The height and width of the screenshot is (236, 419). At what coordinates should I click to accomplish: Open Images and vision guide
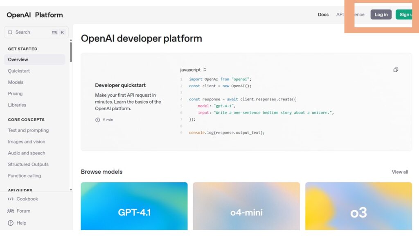point(27,141)
